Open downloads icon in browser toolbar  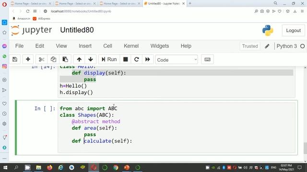point(295,11)
